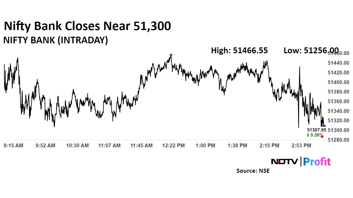
Task: Click the 10:30 AM time axis label
Action: click(78, 146)
